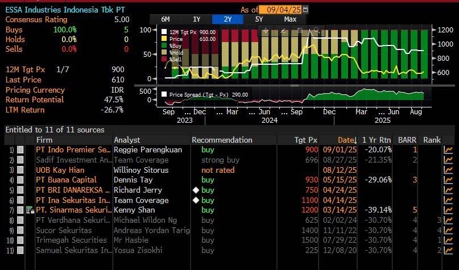Select analyst Reggie Parengkuan
Viewport: 459px width, 270px height.
pyautogui.click(x=148, y=149)
